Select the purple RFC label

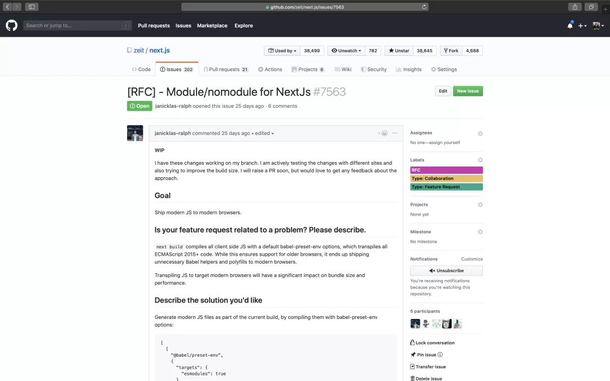pos(446,170)
